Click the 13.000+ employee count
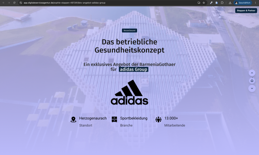 point(171,118)
